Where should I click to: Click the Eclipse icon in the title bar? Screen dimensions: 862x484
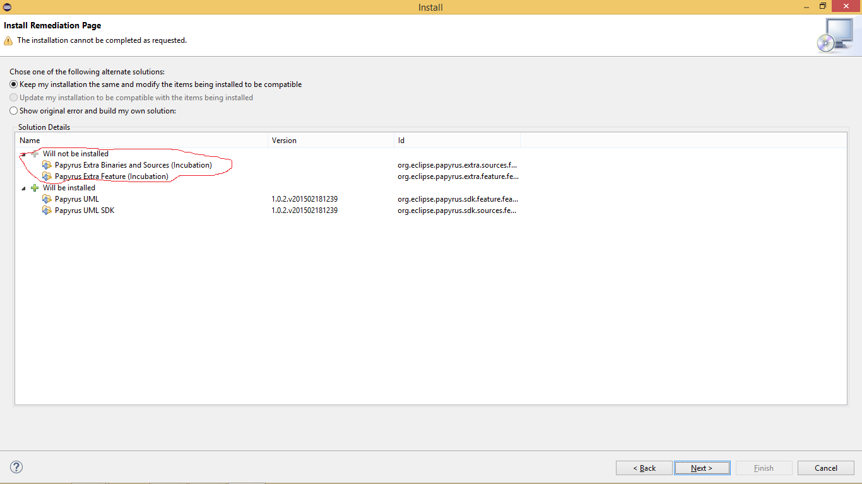(x=7, y=7)
